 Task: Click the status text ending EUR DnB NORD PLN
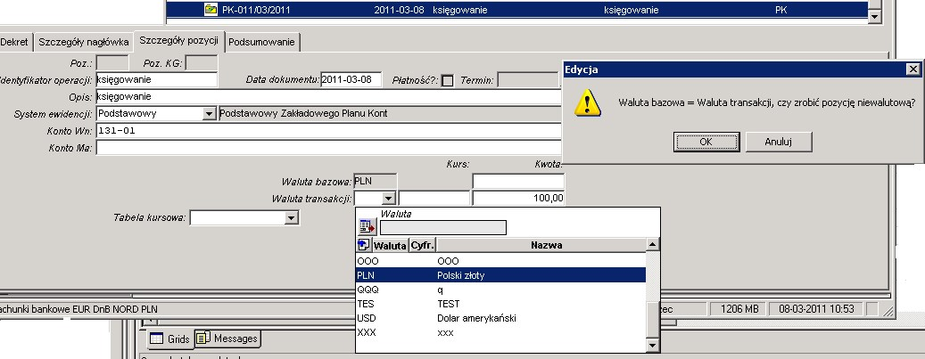79,309
